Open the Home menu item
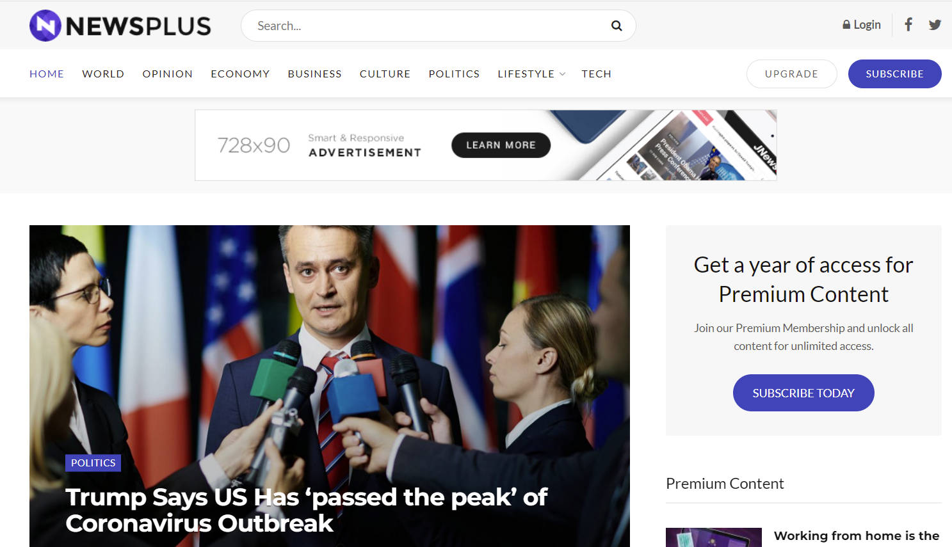The image size is (952, 547). [47, 74]
